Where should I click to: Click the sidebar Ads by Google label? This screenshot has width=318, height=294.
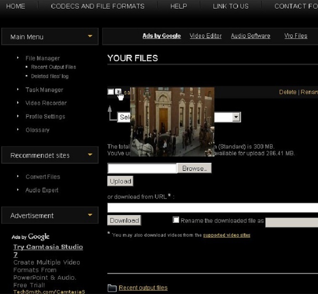click(x=30, y=237)
